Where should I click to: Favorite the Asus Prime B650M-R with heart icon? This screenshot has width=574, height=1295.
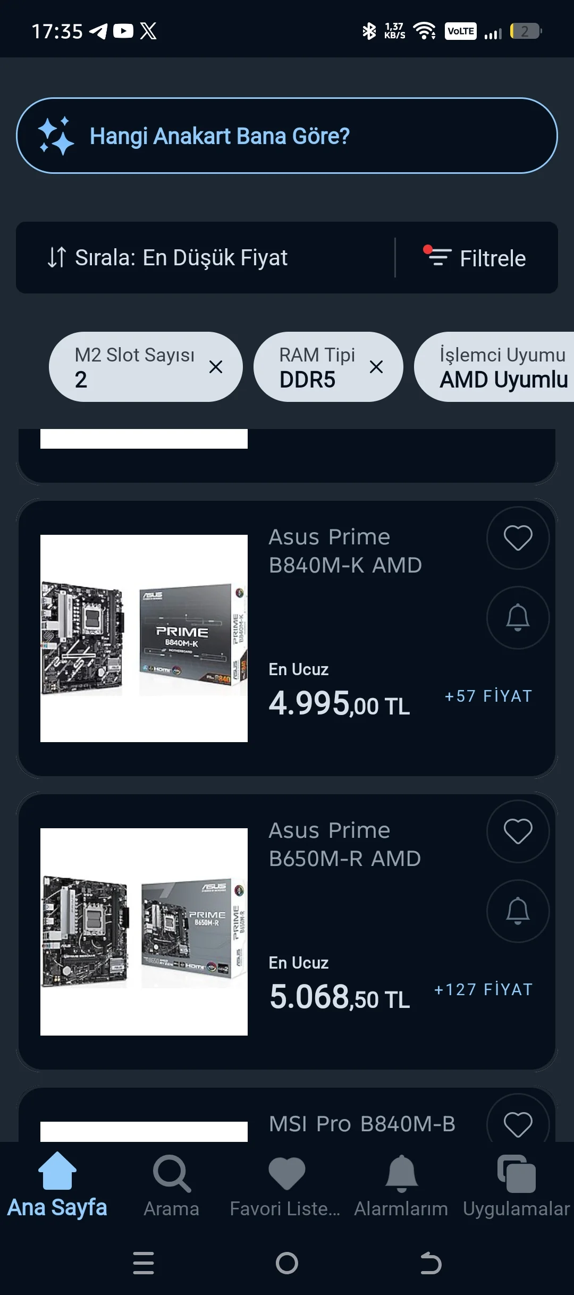[x=518, y=831]
